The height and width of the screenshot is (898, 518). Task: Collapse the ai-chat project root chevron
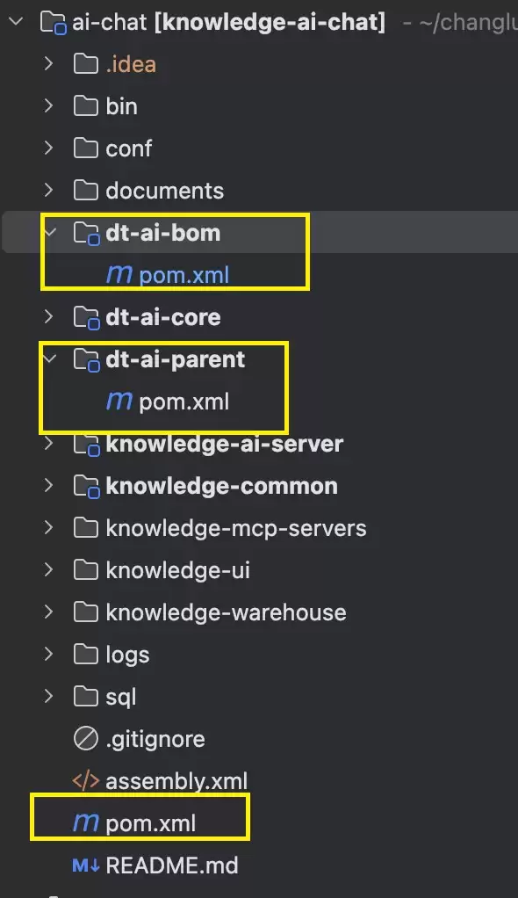(x=16, y=22)
